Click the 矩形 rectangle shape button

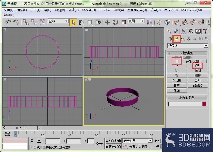point(198,66)
